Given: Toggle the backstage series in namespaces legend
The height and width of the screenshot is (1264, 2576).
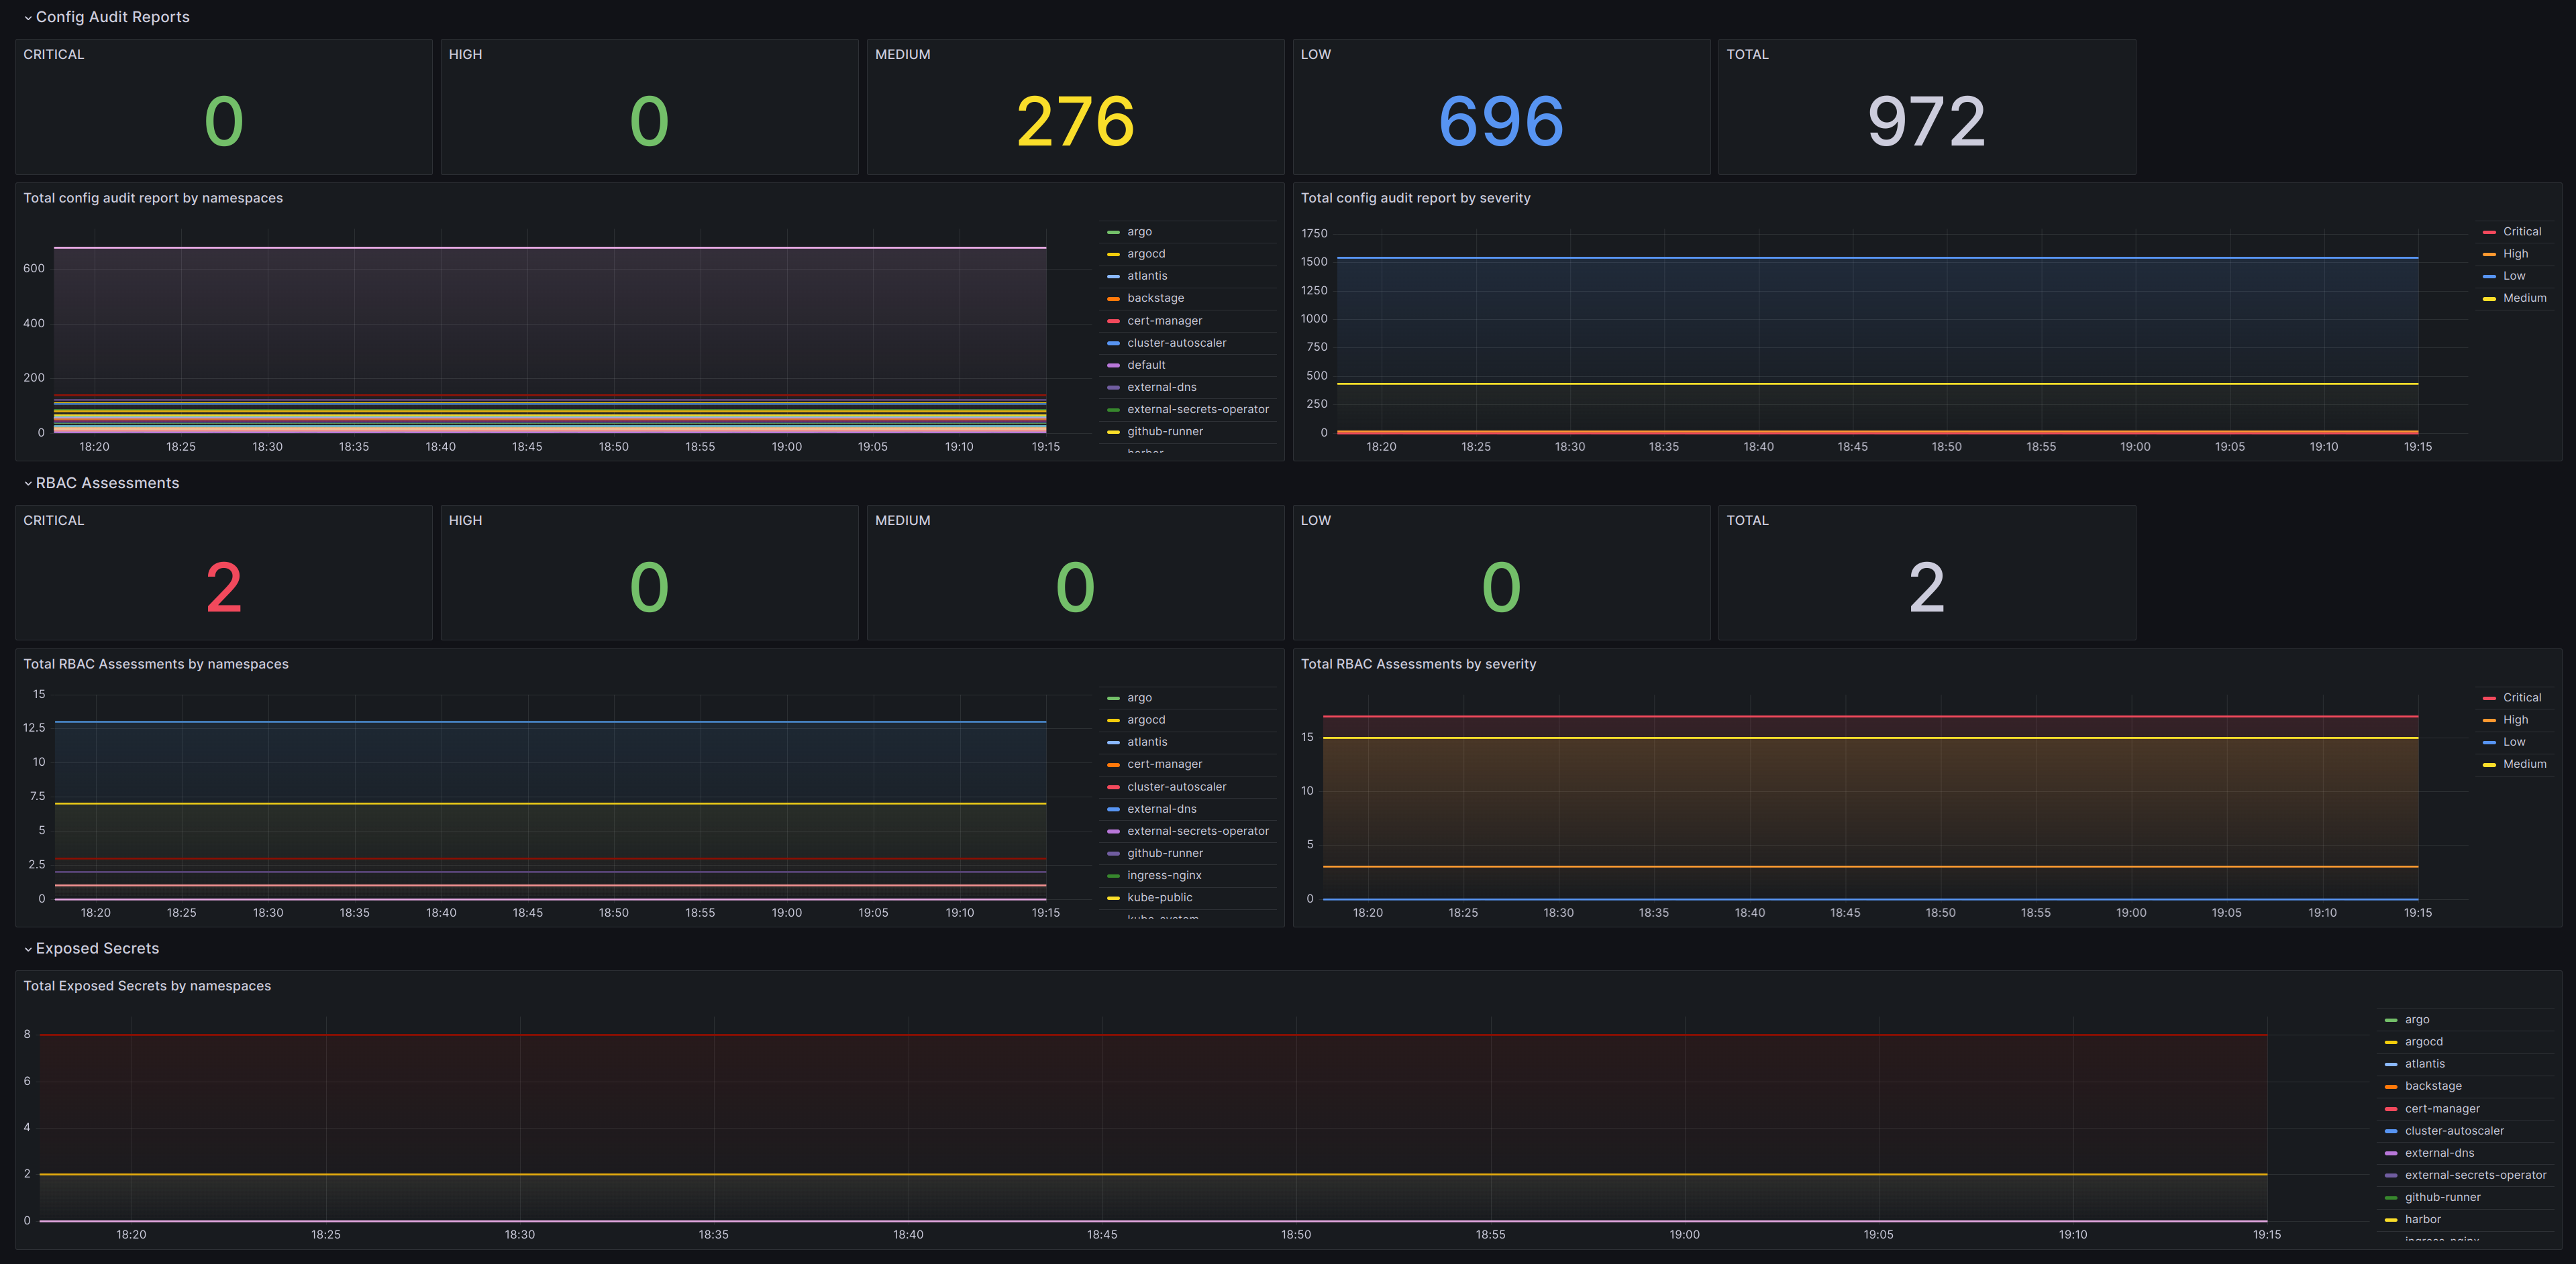Looking at the screenshot, I should pos(1155,298).
